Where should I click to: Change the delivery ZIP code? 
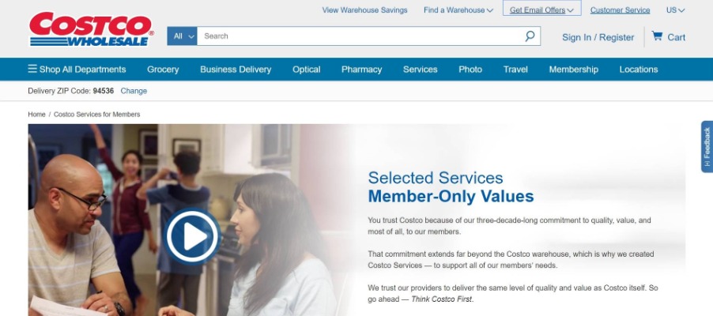pyautogui.click(x=134, y=91)
